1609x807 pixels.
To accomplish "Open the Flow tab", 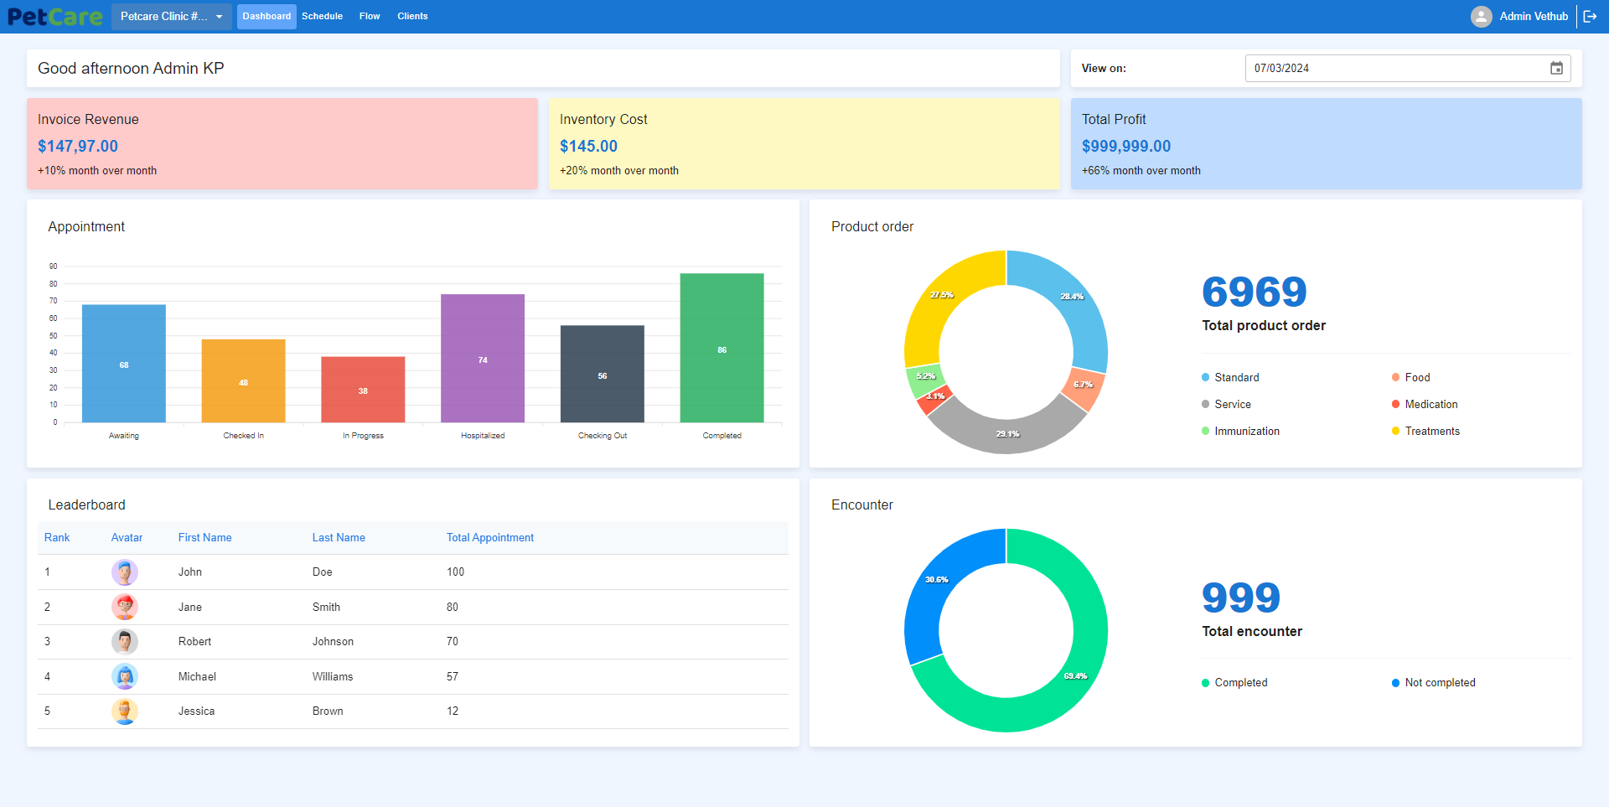I will tap(370, 16).
